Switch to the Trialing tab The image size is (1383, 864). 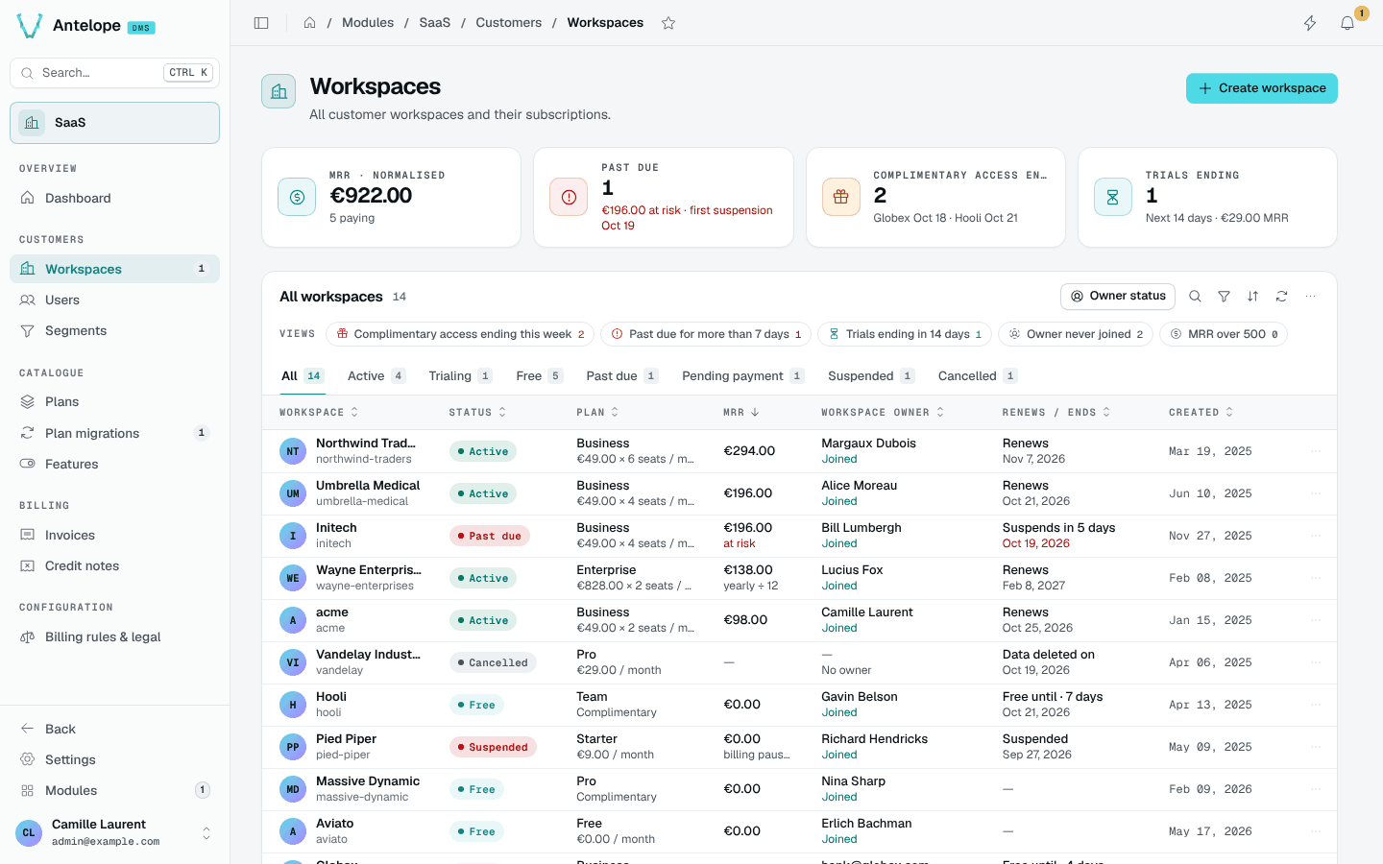[461, 376]
